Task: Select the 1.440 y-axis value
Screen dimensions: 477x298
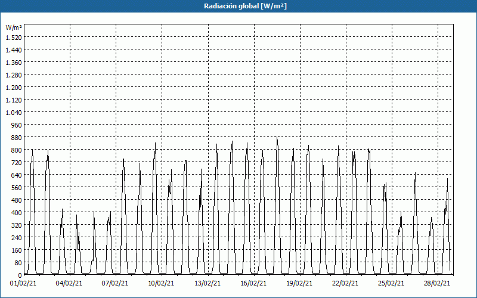Action: (x=14, y=50)
